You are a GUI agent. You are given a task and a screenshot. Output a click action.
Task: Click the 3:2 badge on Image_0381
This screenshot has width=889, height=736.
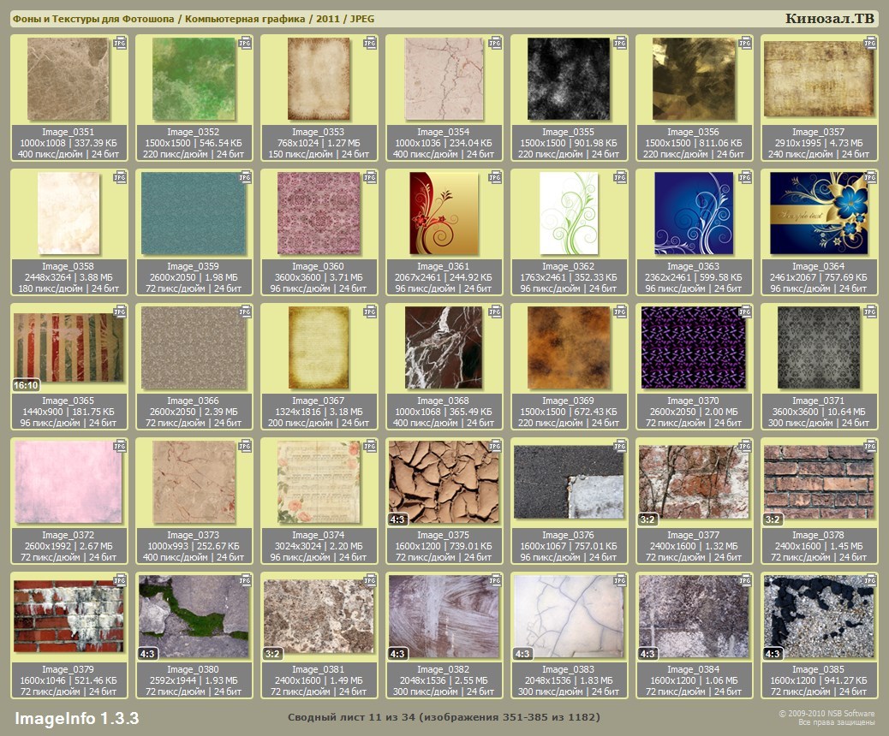[272, 654]
